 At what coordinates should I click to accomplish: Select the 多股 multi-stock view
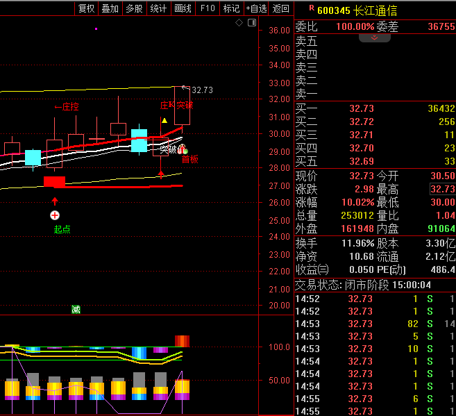pyautogui.click(x=134, y=8)
